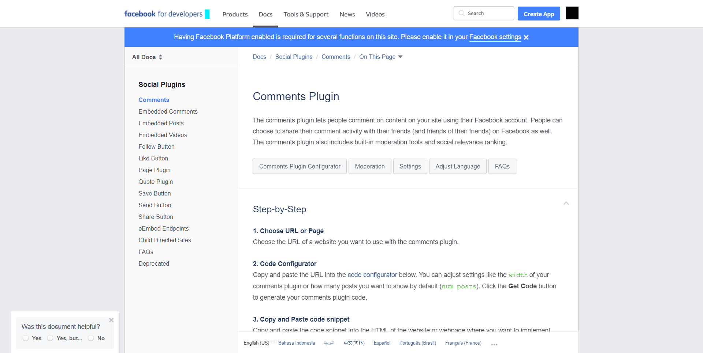703x353 pixels.
Task: Open the On This Page dropdown
Action: click(x=381, y=57)
